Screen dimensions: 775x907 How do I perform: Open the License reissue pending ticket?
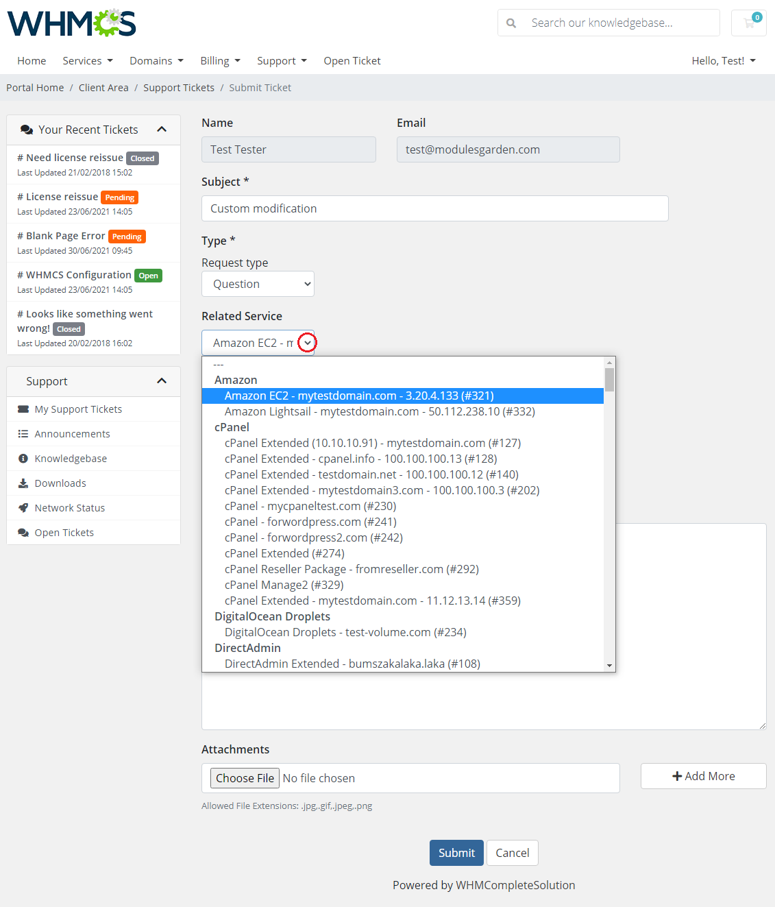[94, 204]
